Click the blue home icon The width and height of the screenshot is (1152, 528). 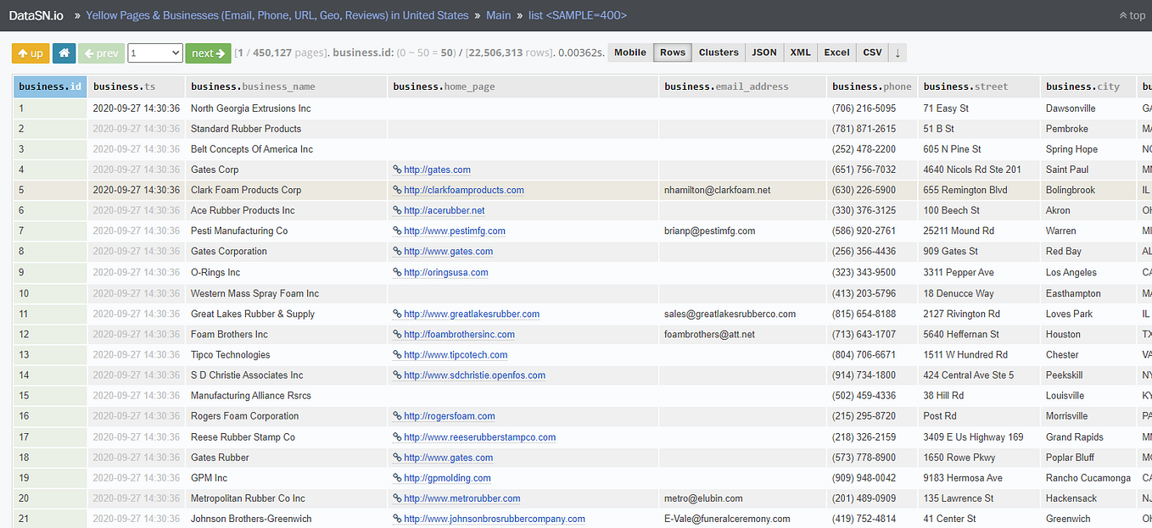[x=63, y=53]
